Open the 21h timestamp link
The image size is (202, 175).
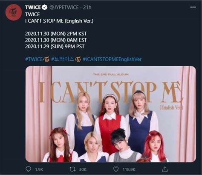(x=87, y=7)
